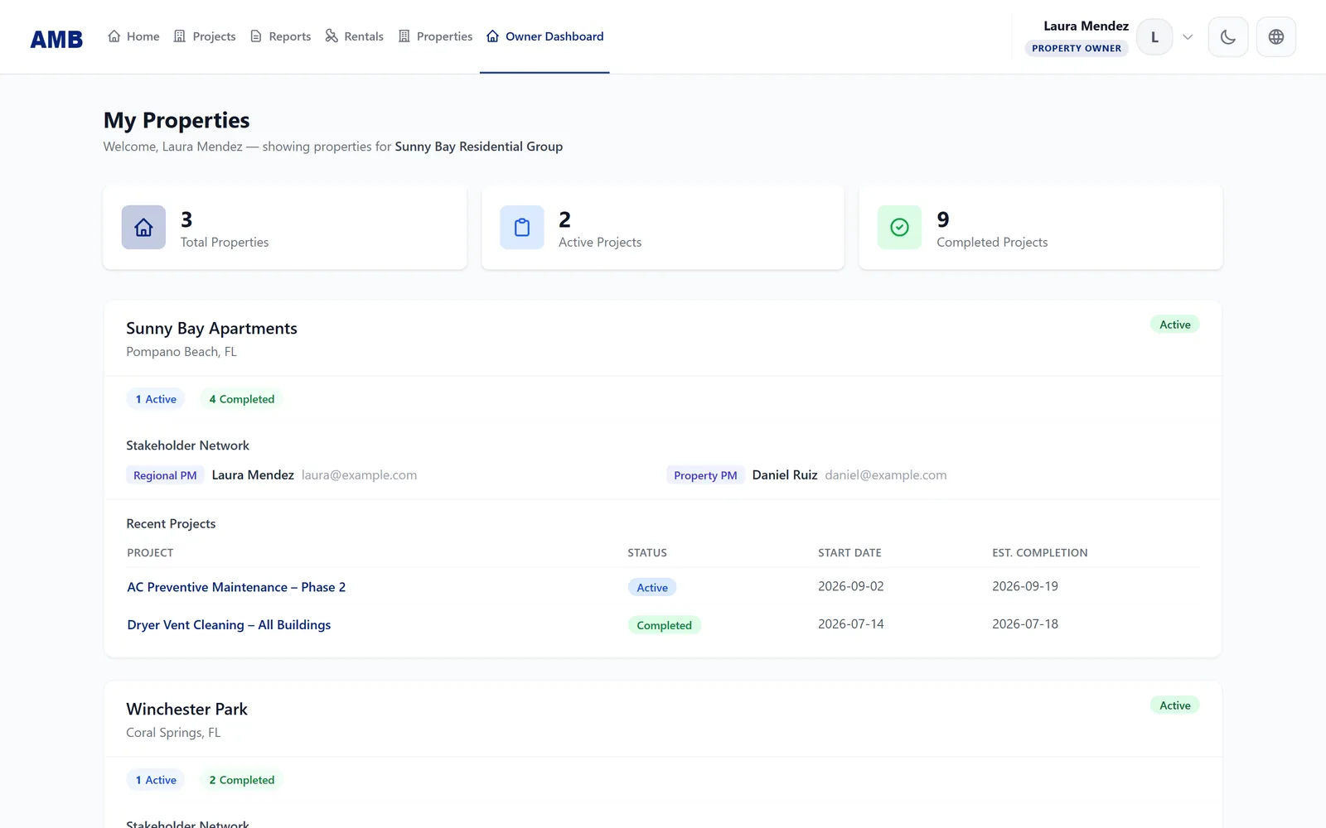This screenshot has width=1326, height=828.
Task: Open the language globe icon
Action: click(x=1276, y=37)
